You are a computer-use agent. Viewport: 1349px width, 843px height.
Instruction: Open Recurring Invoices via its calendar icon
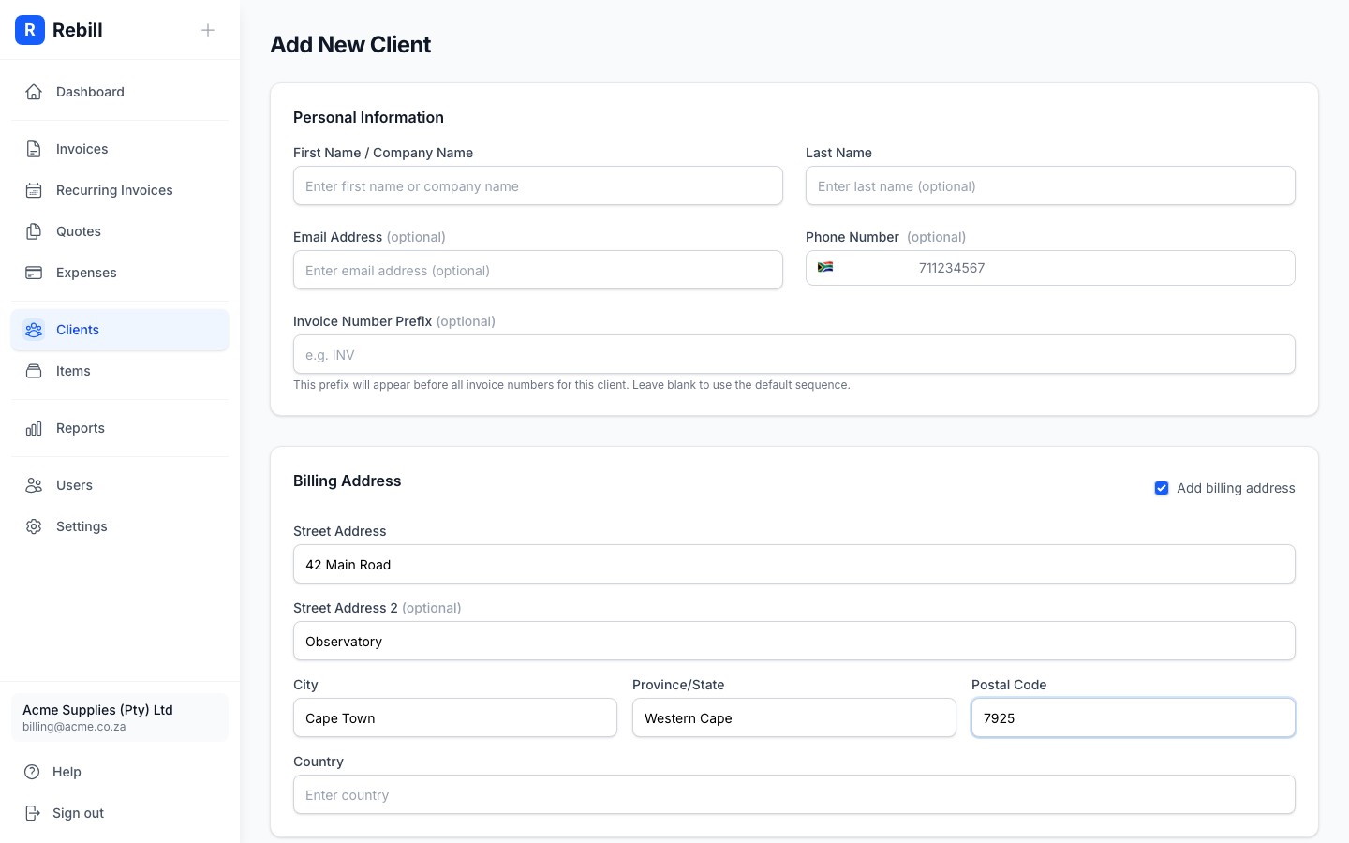click(x=34, y=190)
